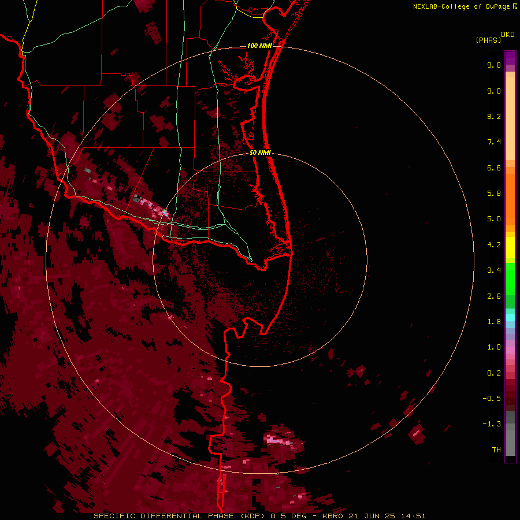Image resolution: width=520 pixels, height=520 pixels.
Task: Select the 9.0 scale value
Action: (x=494, y=91)
